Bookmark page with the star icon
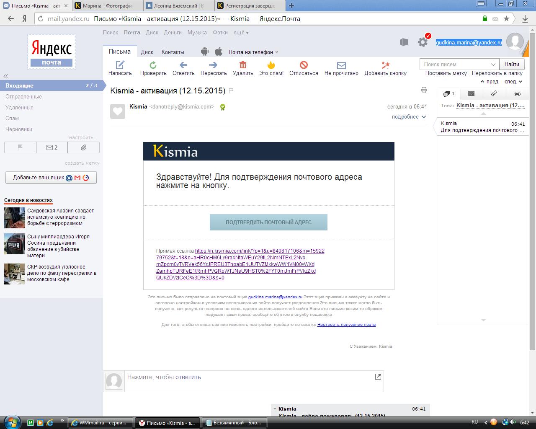The height and width of the screenshot is (429, 536). coord(507,18)
